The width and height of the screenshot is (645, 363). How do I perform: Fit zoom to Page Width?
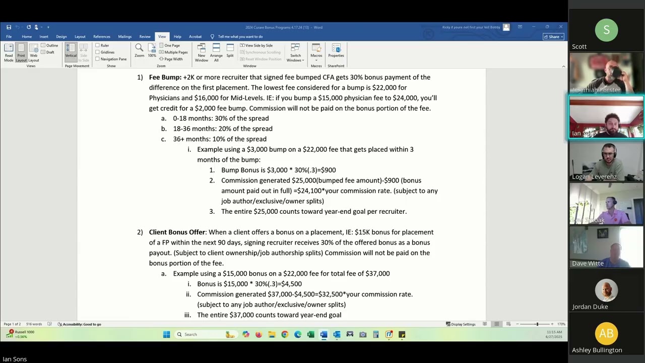click(171, 59)
